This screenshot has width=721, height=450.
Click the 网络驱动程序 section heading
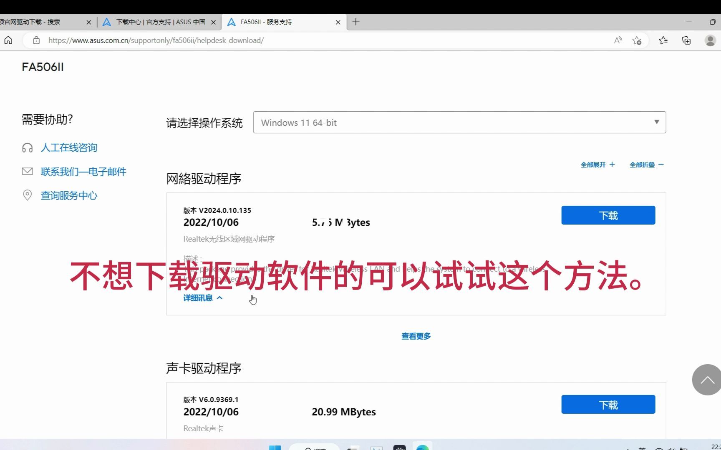click(x=204, y=179)
